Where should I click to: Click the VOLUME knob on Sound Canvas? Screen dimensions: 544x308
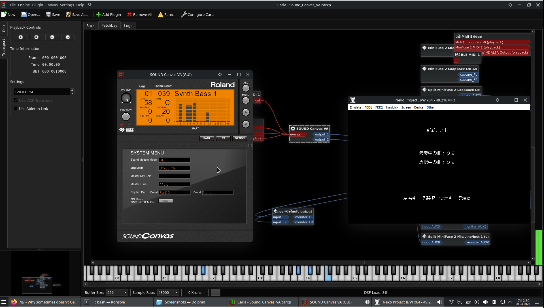[126, 98]
